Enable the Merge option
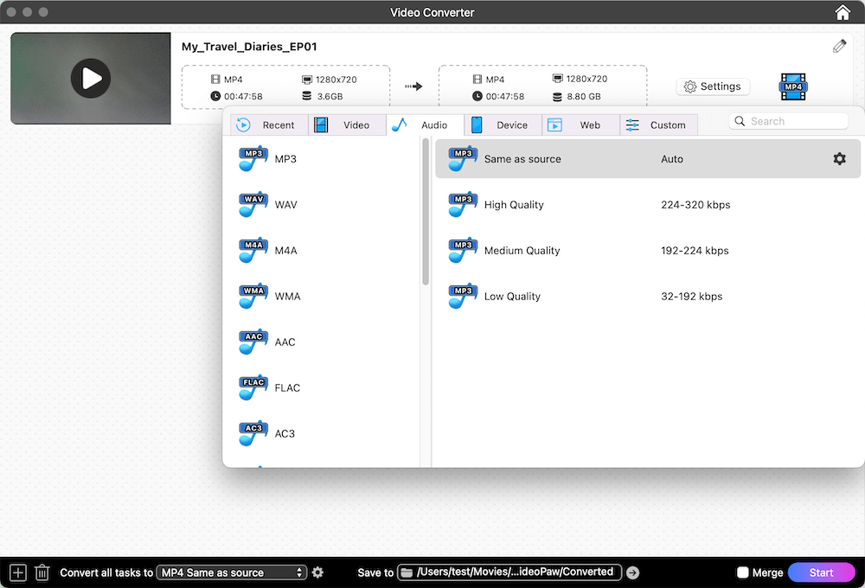The width and height of the screenshot is (865, 588). [x=742, y=572]
